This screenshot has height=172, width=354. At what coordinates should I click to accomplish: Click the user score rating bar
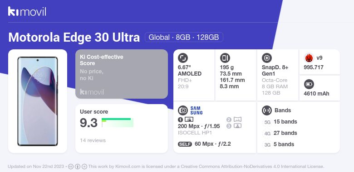[118, 123]
